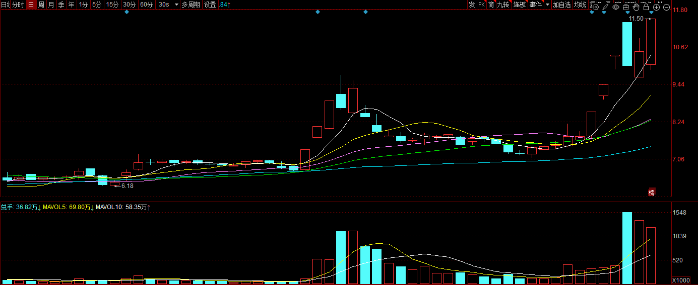Select the 年 yearly period
This screenshot has width=698, height=285.
tap(71, 5)
